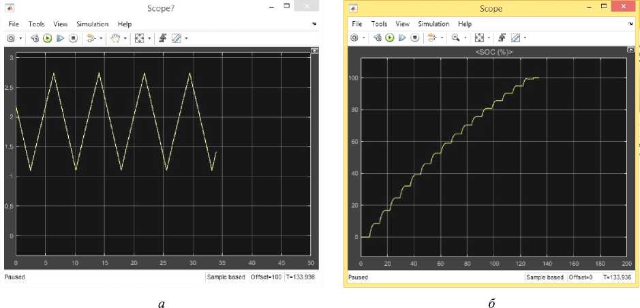Viewport: 640px width, 308px height.
Task: Click Scale Axes Limits icon in Scope7
Action: tap(140, 38)
